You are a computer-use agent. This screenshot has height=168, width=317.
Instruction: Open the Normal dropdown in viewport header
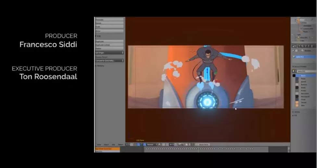152,145
